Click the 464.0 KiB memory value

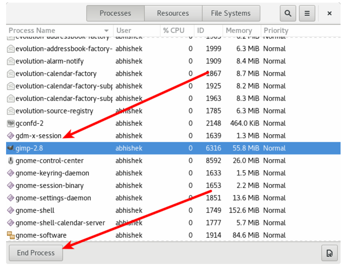245,123
